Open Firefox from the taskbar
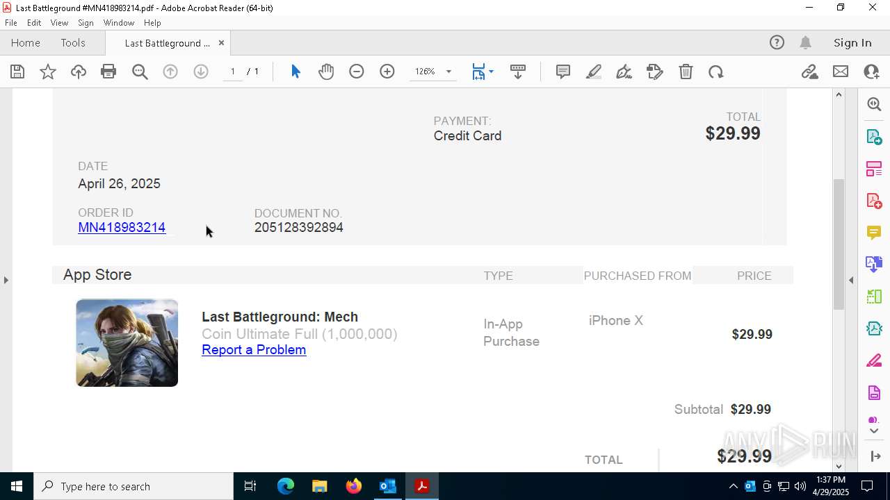 354,486
